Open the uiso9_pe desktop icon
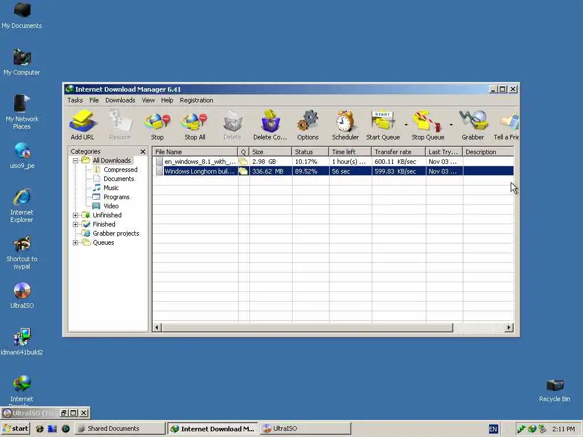 pos(22,155)
